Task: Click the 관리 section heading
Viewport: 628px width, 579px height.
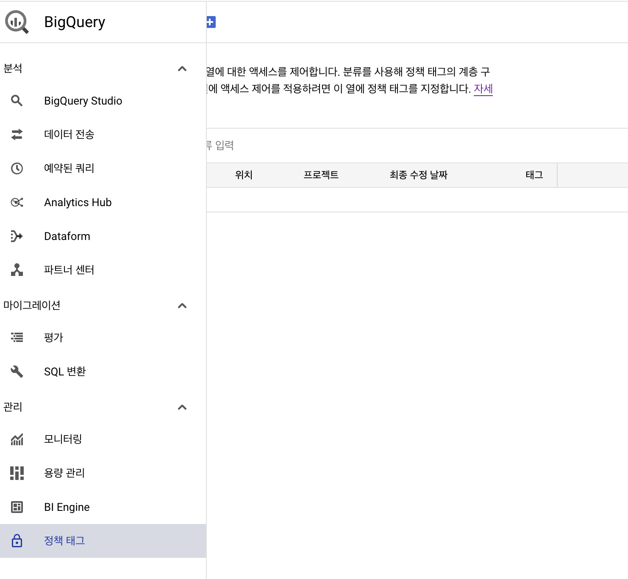Action: click(13, 407)
